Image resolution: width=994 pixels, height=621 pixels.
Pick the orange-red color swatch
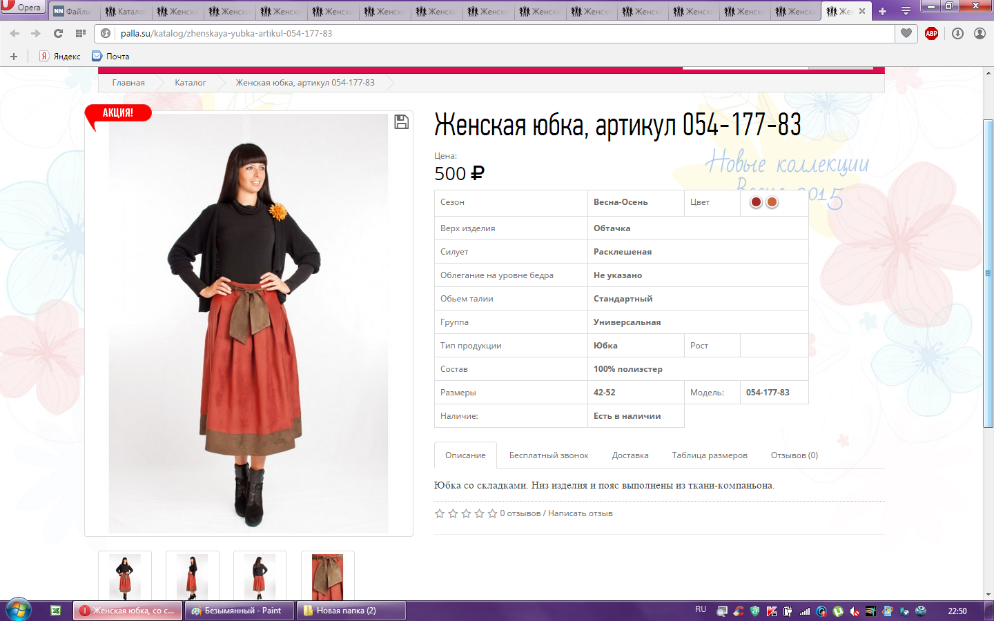[x=772, y=202]
